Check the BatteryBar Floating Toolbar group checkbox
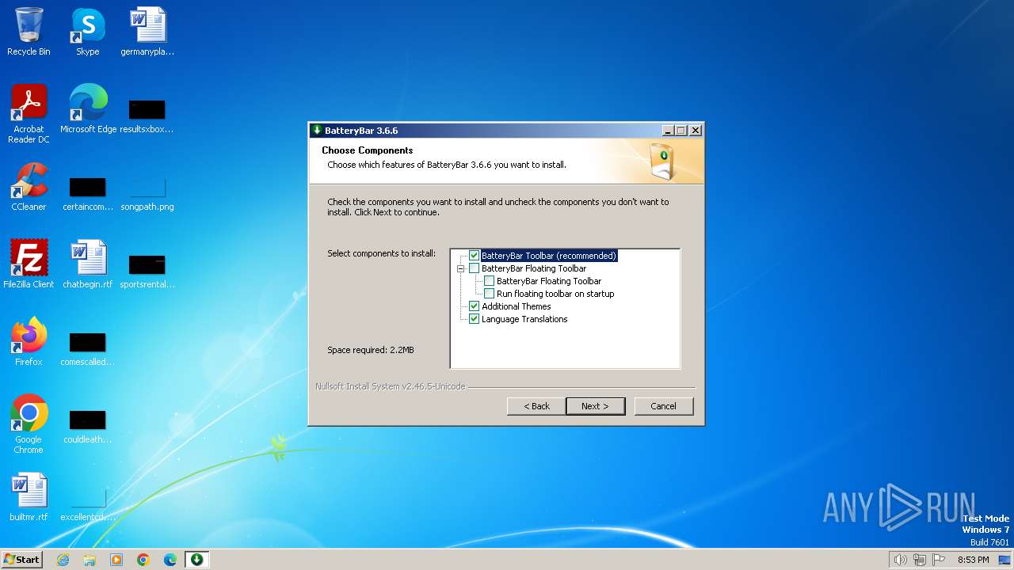The height and width of the screenshot is (570, 1014). point(474,268)
